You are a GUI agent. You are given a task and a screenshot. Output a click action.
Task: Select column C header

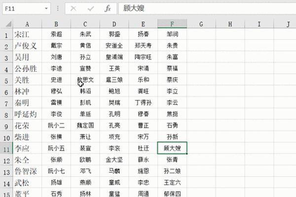coord(85,24)
